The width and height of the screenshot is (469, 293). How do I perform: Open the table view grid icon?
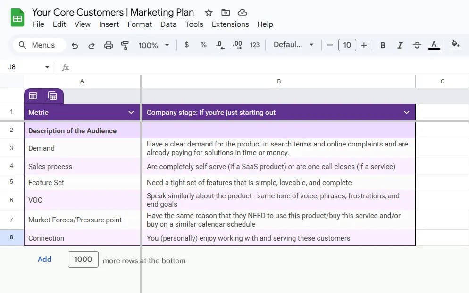point(33,96)
